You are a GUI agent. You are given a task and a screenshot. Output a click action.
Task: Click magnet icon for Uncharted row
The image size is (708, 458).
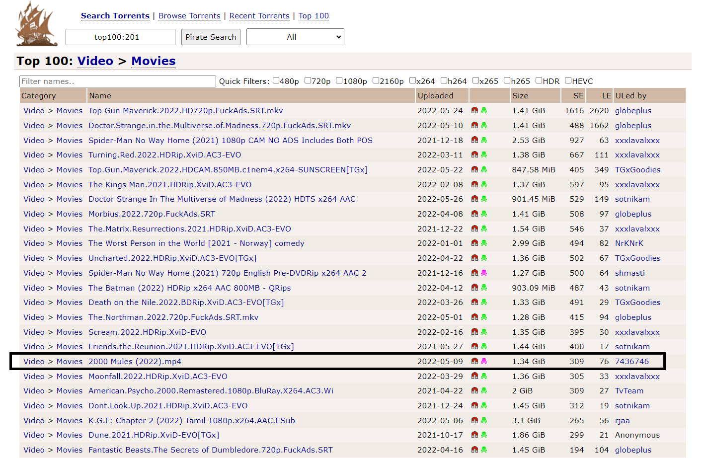(474, 258)
